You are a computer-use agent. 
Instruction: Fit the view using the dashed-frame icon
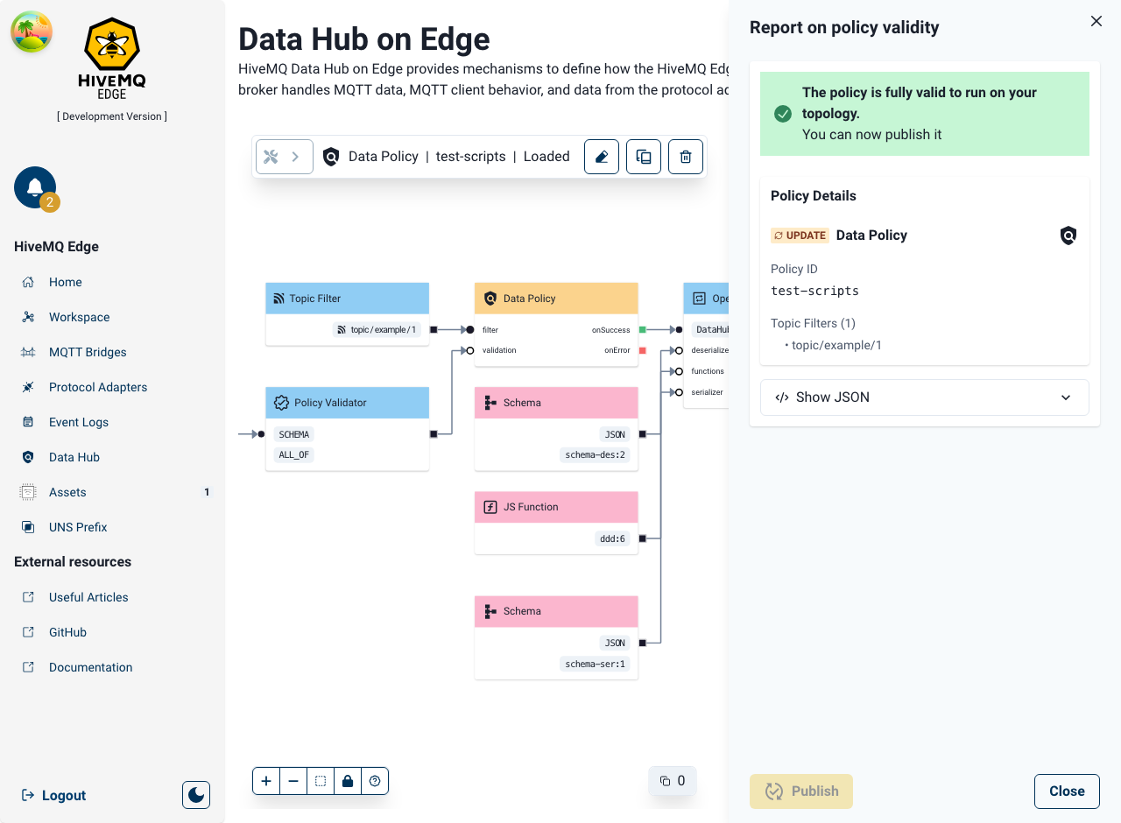click(321, 780)
